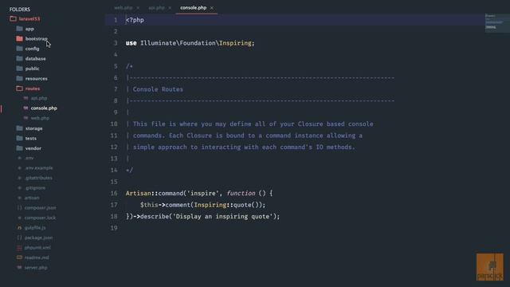Click the PHP icon beside api.php
This screenshot has height=287, width=510.
click(25, 98)
